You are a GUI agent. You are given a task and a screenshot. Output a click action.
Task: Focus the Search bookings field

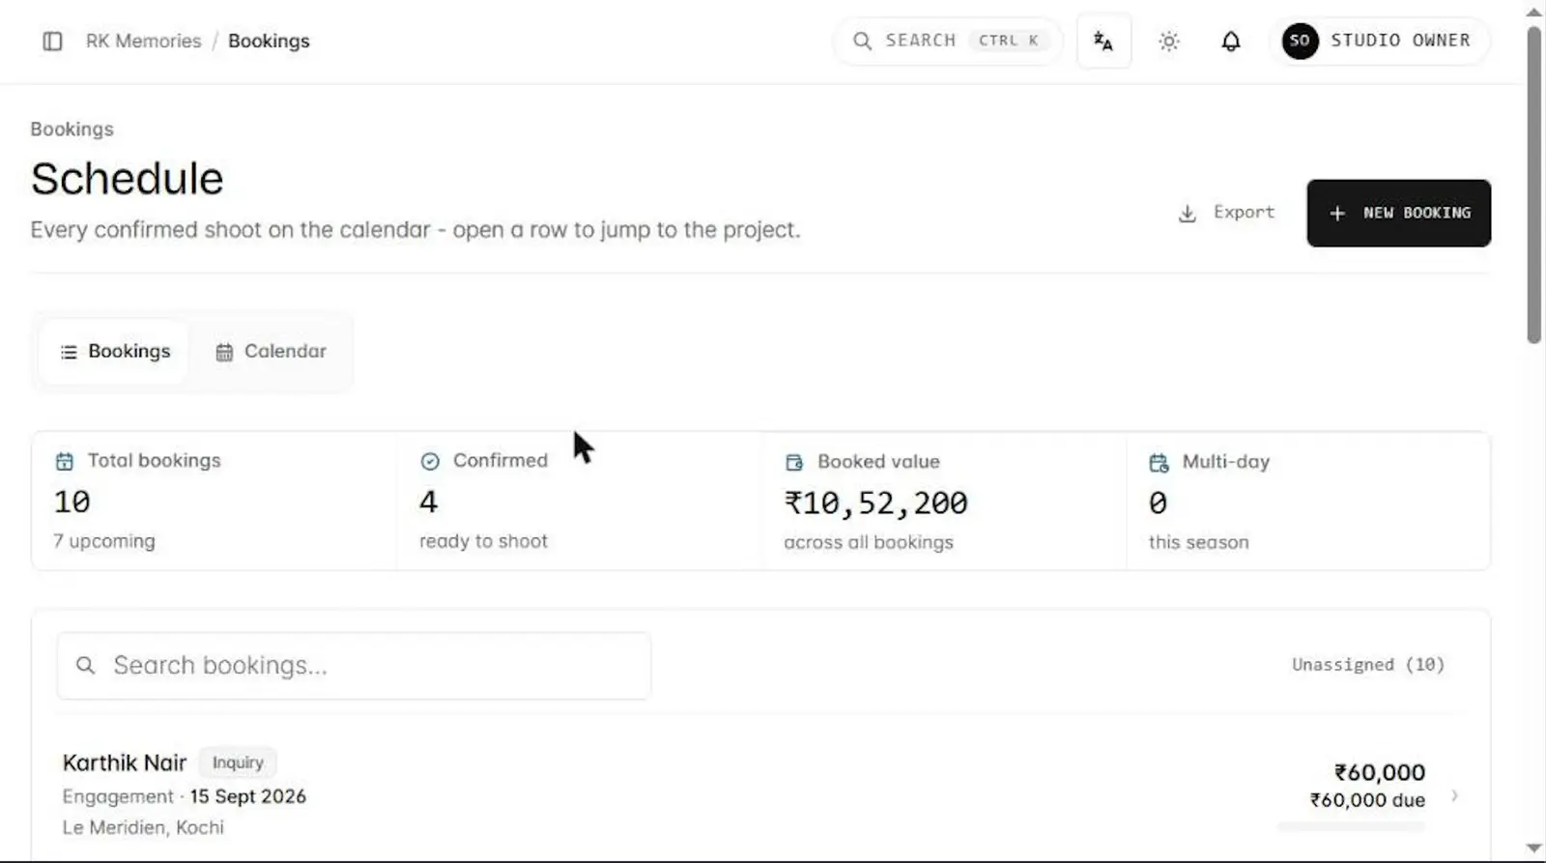354,666
